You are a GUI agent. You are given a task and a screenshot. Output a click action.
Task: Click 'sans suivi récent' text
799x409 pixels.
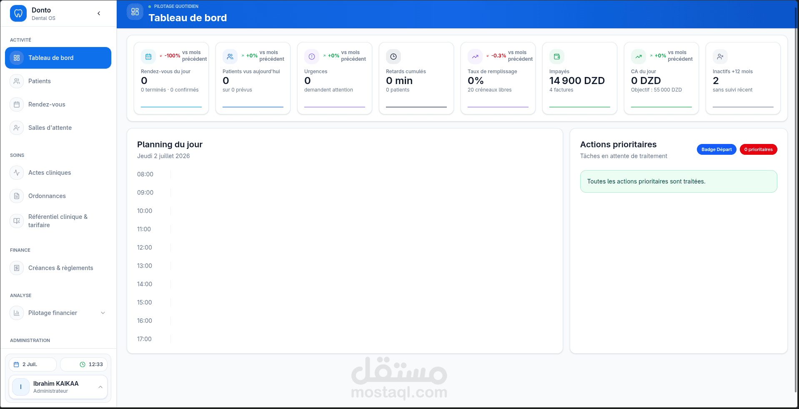pyautogui.click(x=732, y=90)
